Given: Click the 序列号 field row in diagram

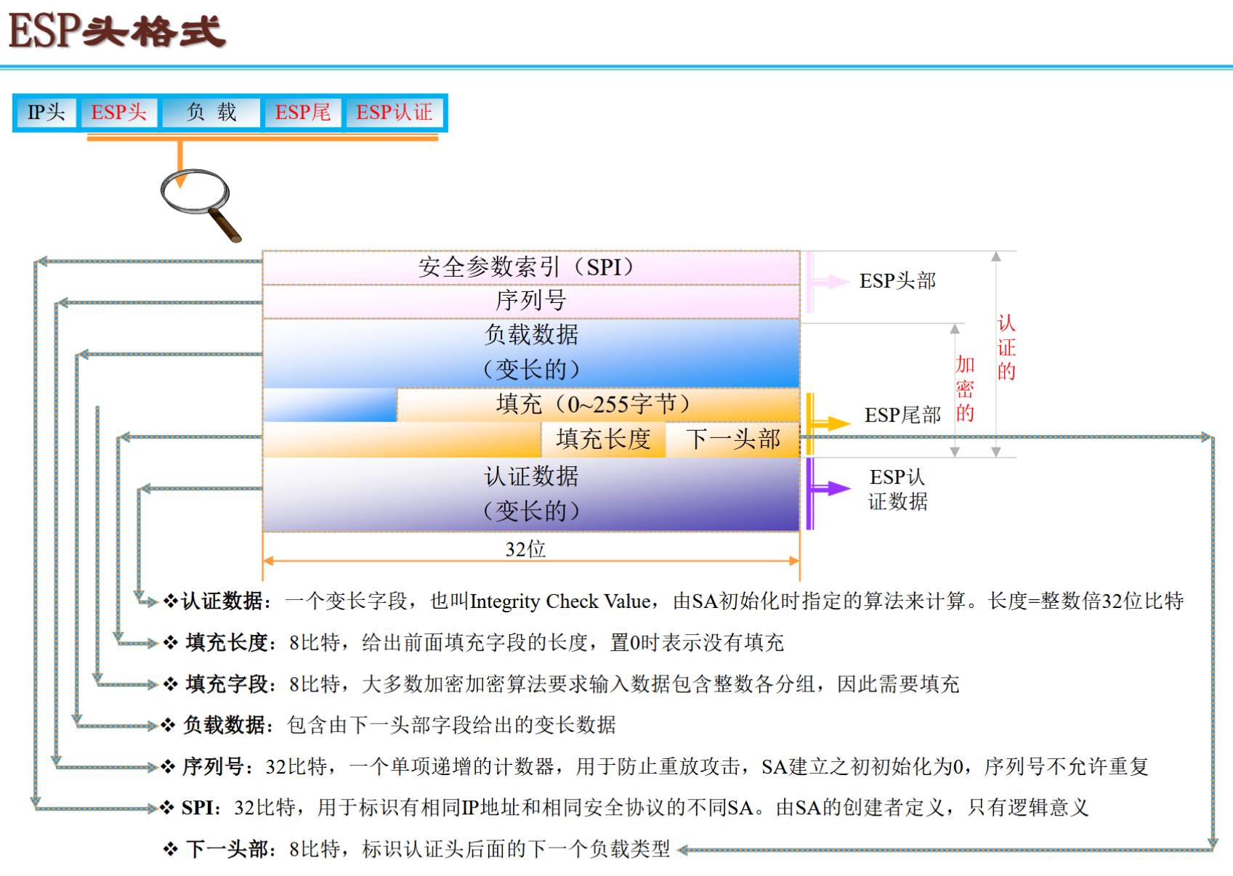Looking at the screenshot, I should point(530,300).
